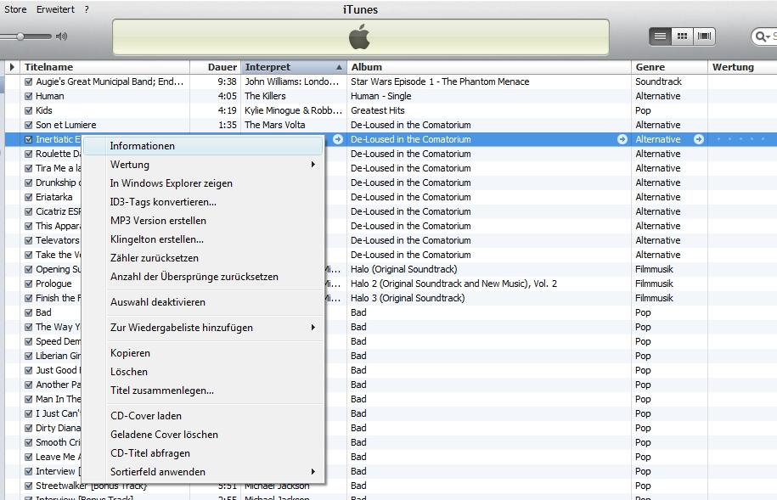Choose In Windows Explorer zeigen

pyautogui.click(x=203, y=183)
